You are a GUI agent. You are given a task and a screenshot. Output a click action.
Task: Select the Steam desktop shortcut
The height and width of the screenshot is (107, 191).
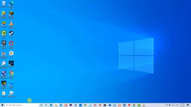pyautogui.click(x=11, y=34)
